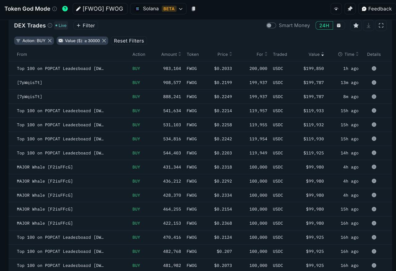This screenshot has width=396, height=271.
Task: Click [7pWqisTt] address in 13m ago row
Action: pos(29,83)
